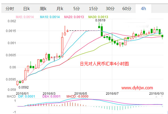Select the 周k weekly chart tab
168x114 pixels.
tap(43, 9)
